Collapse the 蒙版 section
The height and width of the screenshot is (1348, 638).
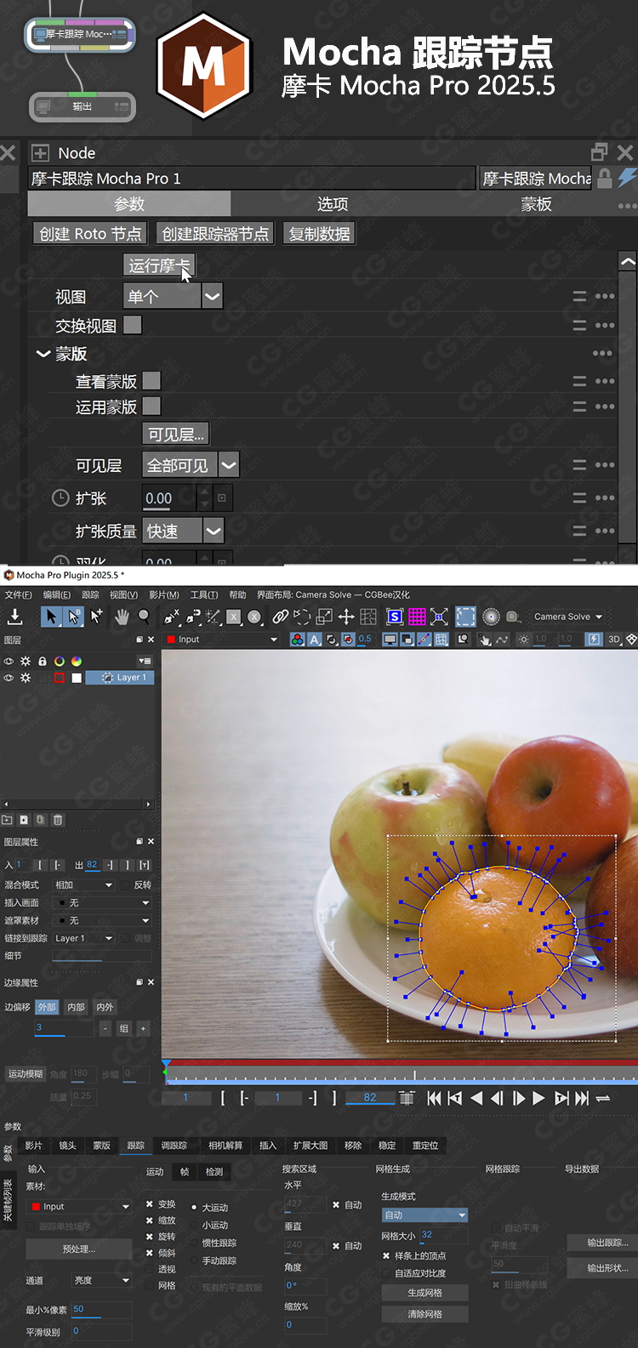pyautogui.click(x=43, y=354)
